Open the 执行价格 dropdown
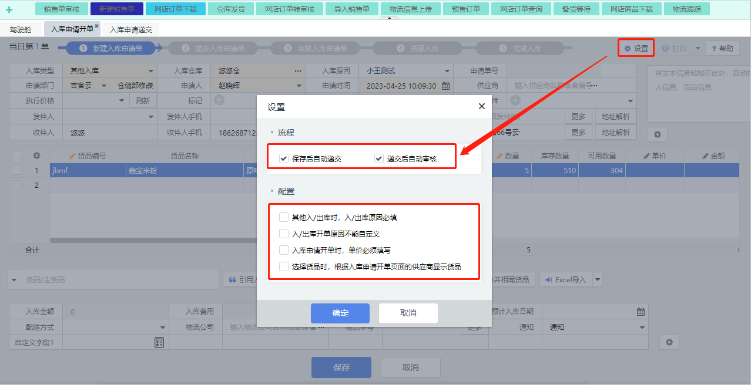Screen dimensions: 751x385 tap(122, 100)
